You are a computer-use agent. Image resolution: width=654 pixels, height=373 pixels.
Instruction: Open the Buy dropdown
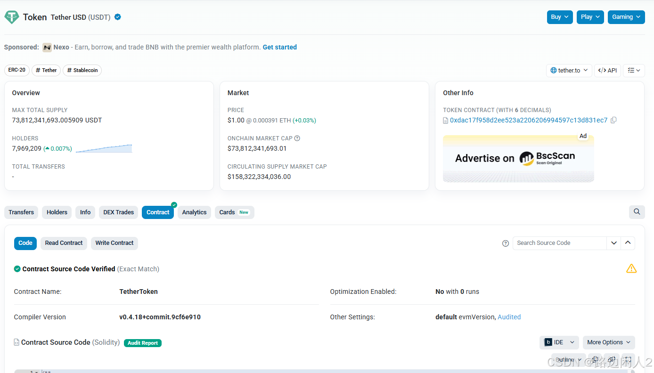[x=560, y=17]
